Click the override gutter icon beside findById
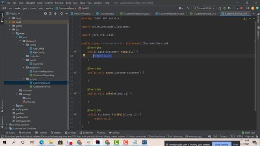 point(75,114)
